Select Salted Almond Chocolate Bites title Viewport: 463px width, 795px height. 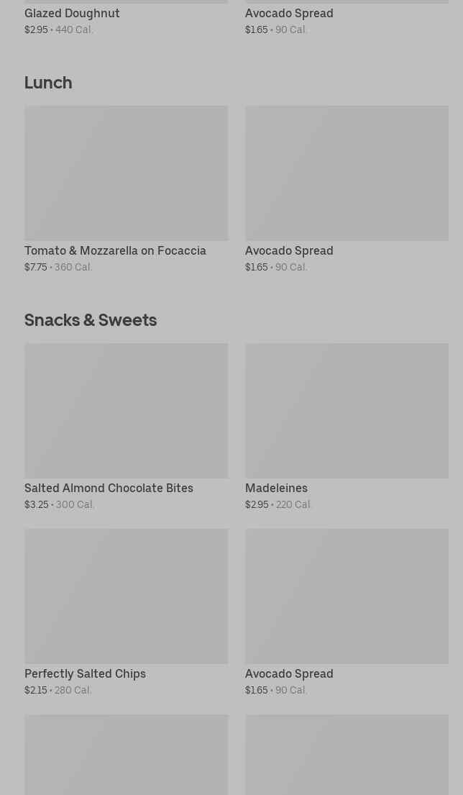click(x=109, y=488)
